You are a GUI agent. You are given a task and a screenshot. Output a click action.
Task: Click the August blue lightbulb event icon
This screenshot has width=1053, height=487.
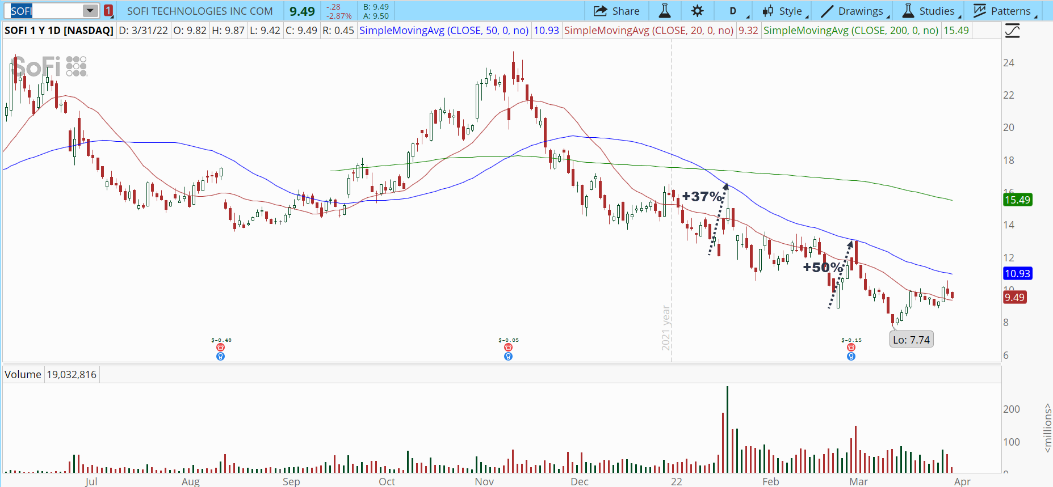coord(220,357)
